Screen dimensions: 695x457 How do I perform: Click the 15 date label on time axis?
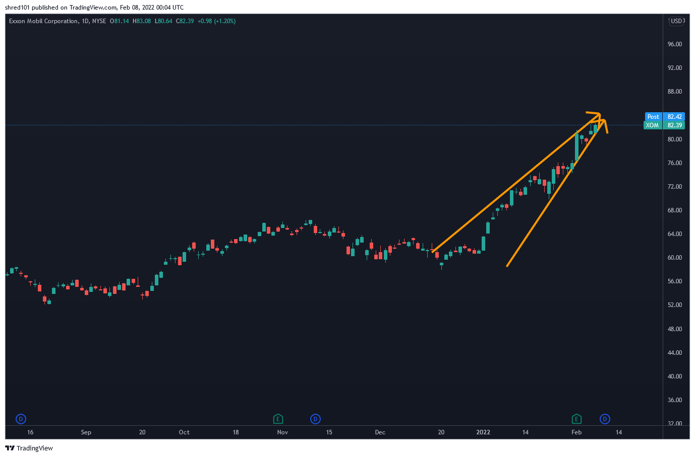click(x=329, y=432)
